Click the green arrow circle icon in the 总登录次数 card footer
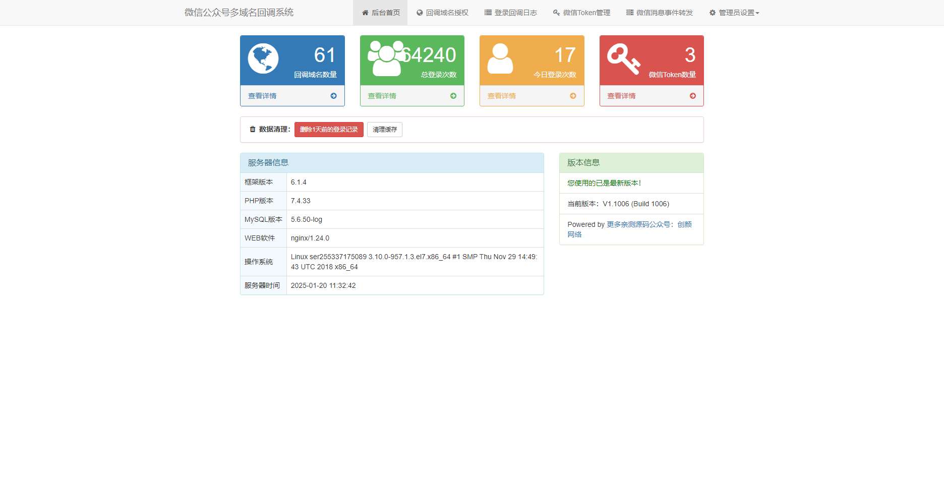 [453, 96]
